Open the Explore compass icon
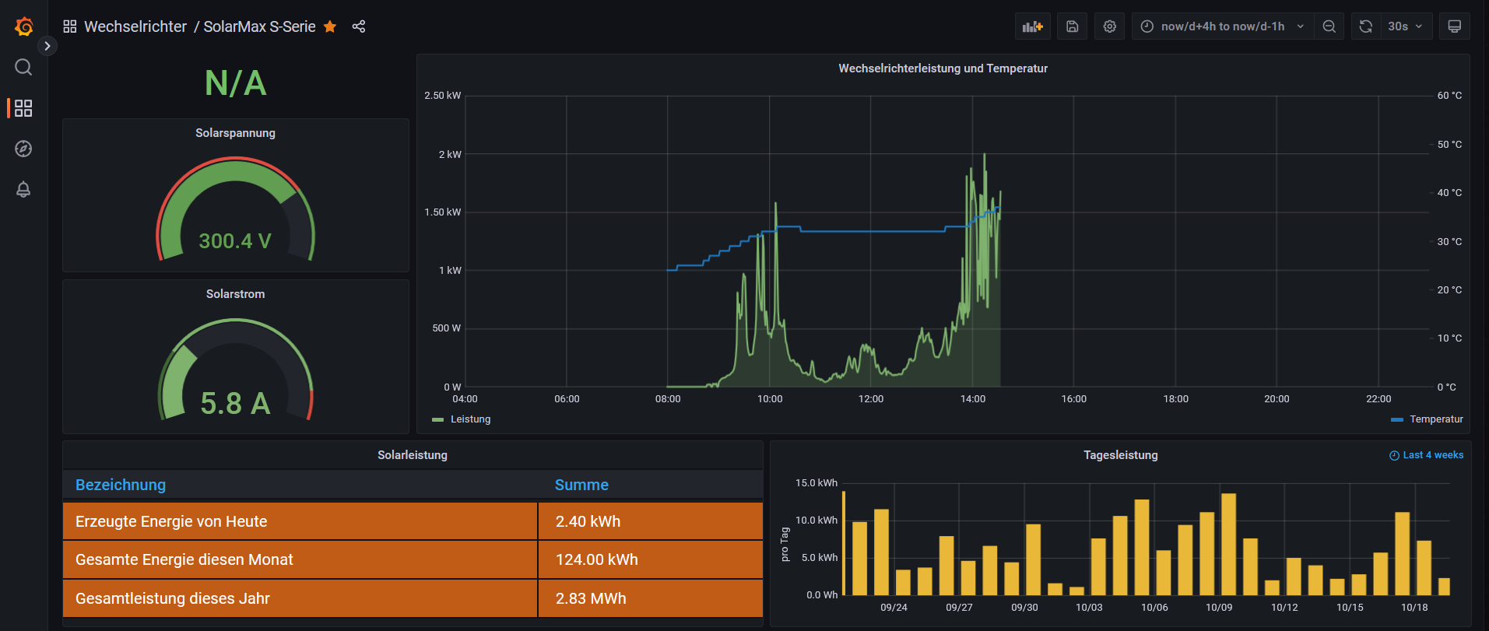1489x631 pixels. [23, 149]
